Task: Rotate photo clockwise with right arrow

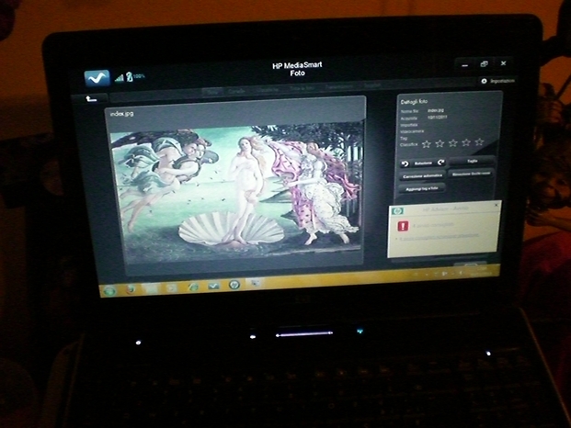Action: point(441,163)
